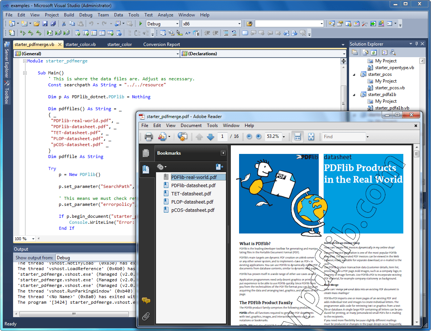431x331 pixels.
Task: Toggle Fit one full page view in Reader
Action: point(311,136)
